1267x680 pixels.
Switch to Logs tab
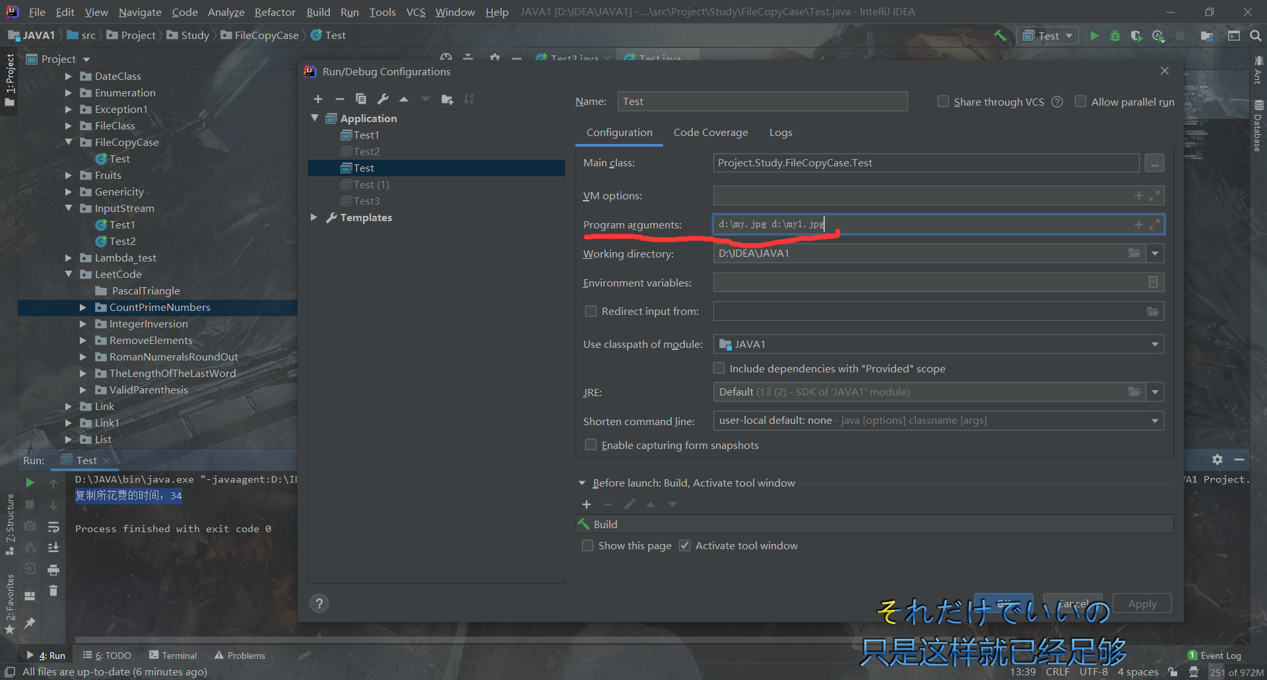click(781, 133)
